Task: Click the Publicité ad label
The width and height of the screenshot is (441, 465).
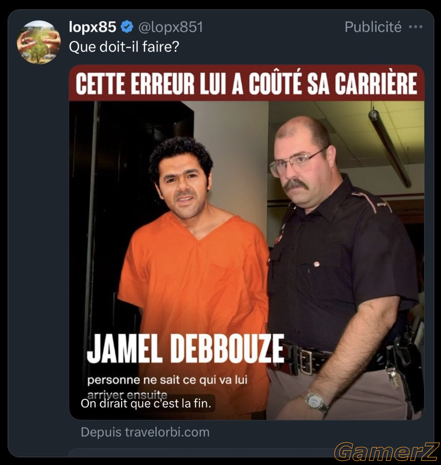Action: pos(373,27)
